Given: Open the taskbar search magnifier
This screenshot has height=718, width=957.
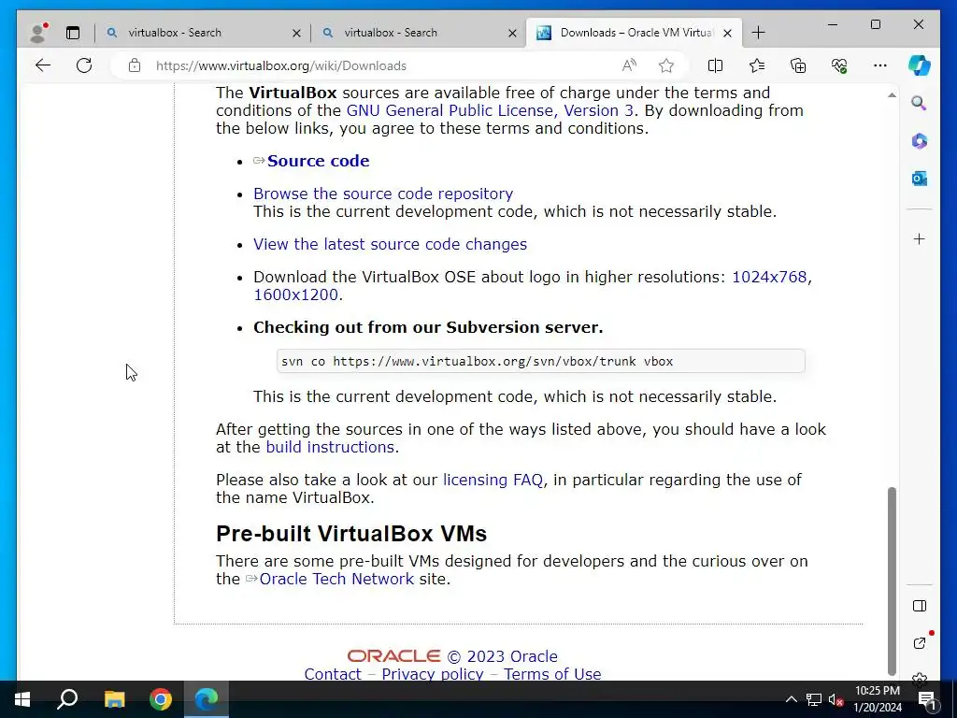Looking at the screenshot, I should coord(67,699).
